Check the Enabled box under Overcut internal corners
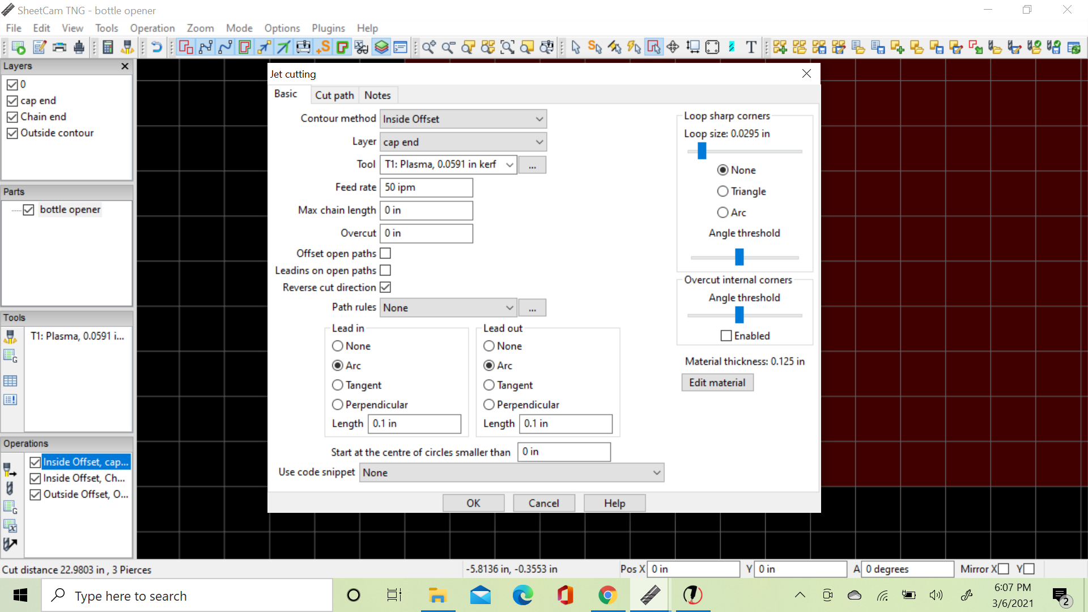The height and width of the screenshot is (612, 1088). click(x=726, y=336)
